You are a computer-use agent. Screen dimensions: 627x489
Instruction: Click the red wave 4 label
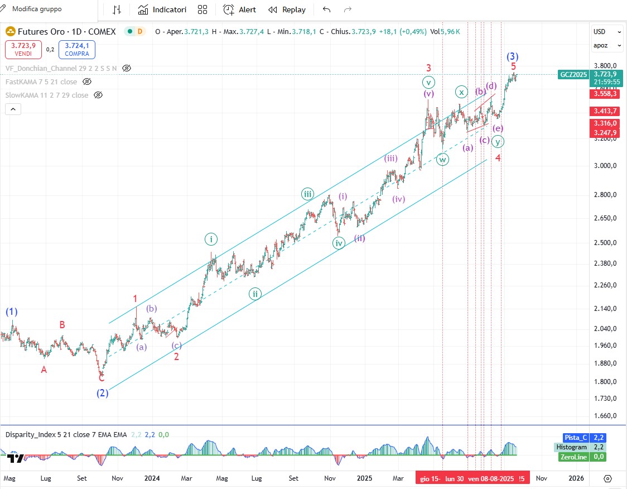(x=498, y=157)
